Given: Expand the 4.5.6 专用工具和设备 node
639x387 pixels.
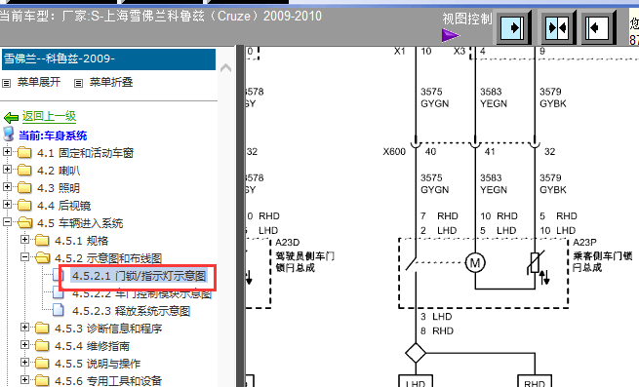Looking at the screenshot, I should click(24, 379).
